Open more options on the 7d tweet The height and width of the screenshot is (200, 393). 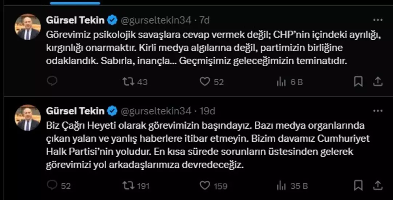click(x=378, y=20)
